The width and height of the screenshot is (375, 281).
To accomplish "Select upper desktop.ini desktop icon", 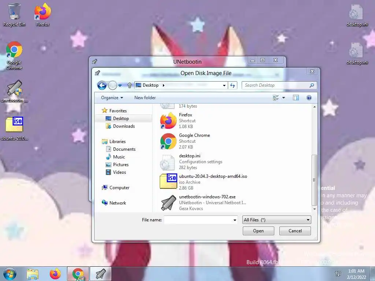I will point(357,15).
